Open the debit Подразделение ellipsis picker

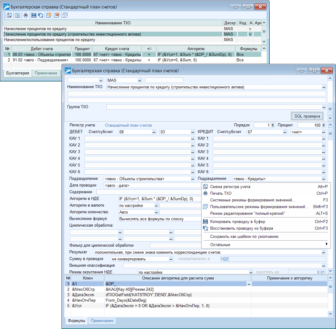193,179
